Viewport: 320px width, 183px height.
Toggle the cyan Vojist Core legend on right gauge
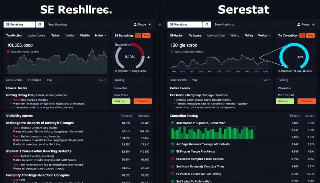(x=295, y=71)
